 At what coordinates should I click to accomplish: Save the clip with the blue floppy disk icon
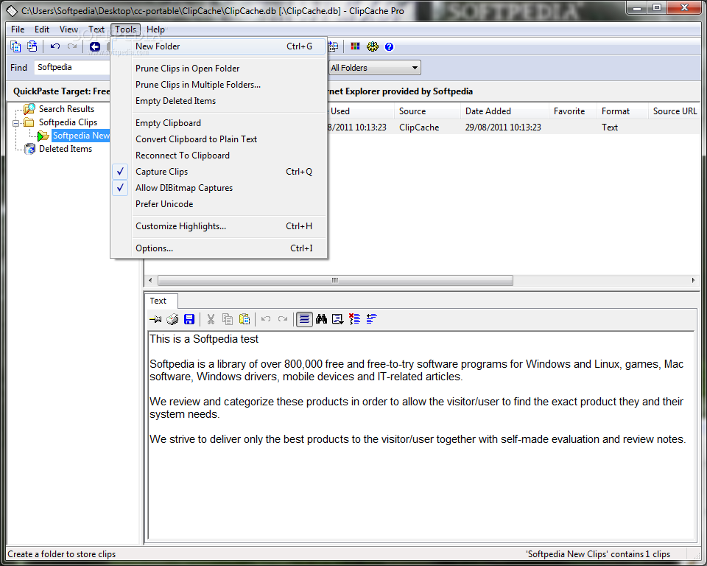tap(189, 320)
